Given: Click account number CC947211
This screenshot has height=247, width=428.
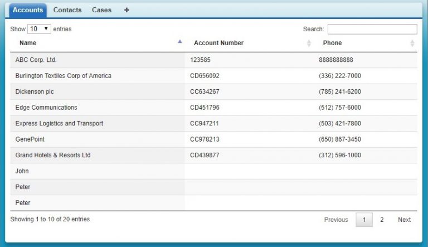Looking at the screenshot, I should click(205, 123).
